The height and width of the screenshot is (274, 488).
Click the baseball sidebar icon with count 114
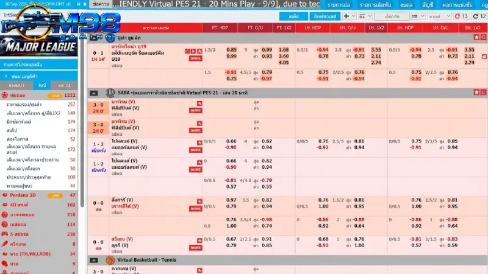(x=4, y=224)
